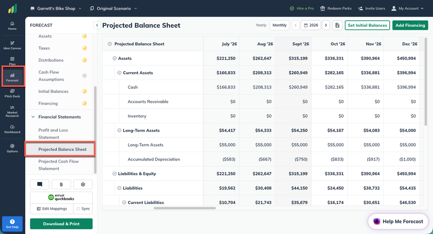Open Cash Flow Assumptions menu item

[51, 76]
